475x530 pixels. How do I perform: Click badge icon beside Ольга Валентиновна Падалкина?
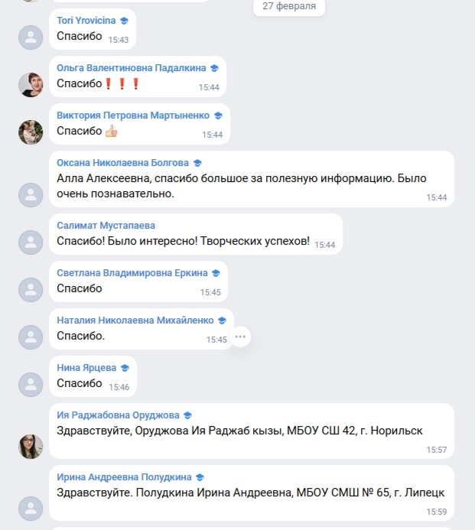pos(214,68)
